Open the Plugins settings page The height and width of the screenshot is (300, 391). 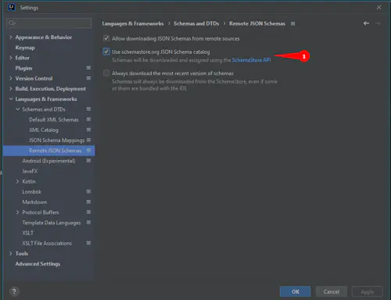pos(23,68)
